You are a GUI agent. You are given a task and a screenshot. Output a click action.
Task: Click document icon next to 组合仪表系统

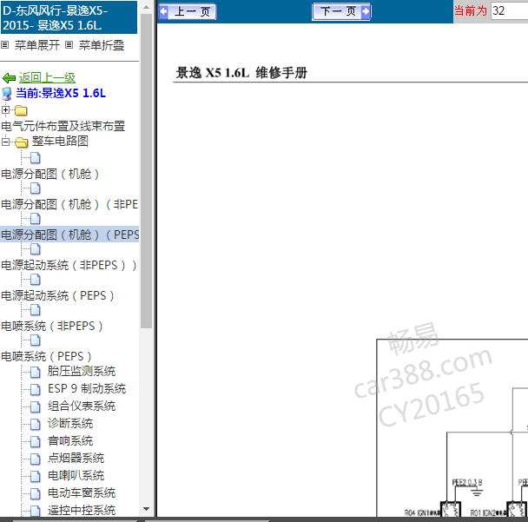click(36, 406)
